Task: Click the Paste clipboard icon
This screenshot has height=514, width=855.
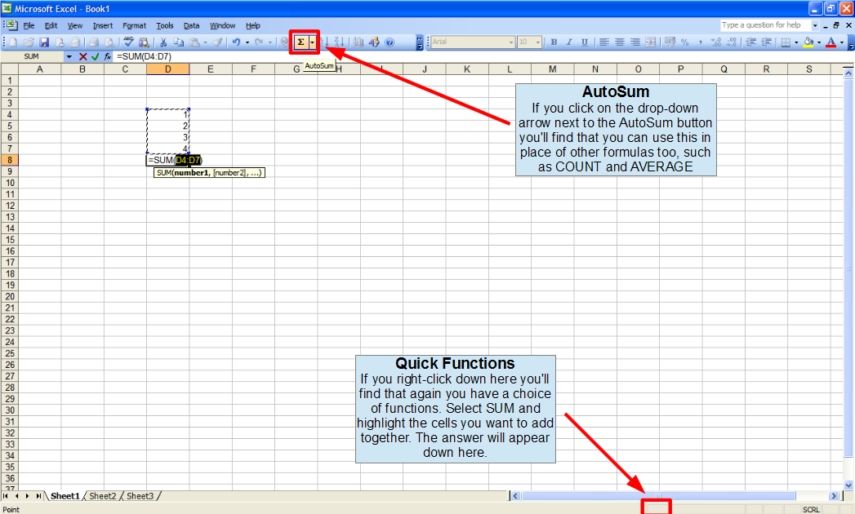Action: coord(194,42)
